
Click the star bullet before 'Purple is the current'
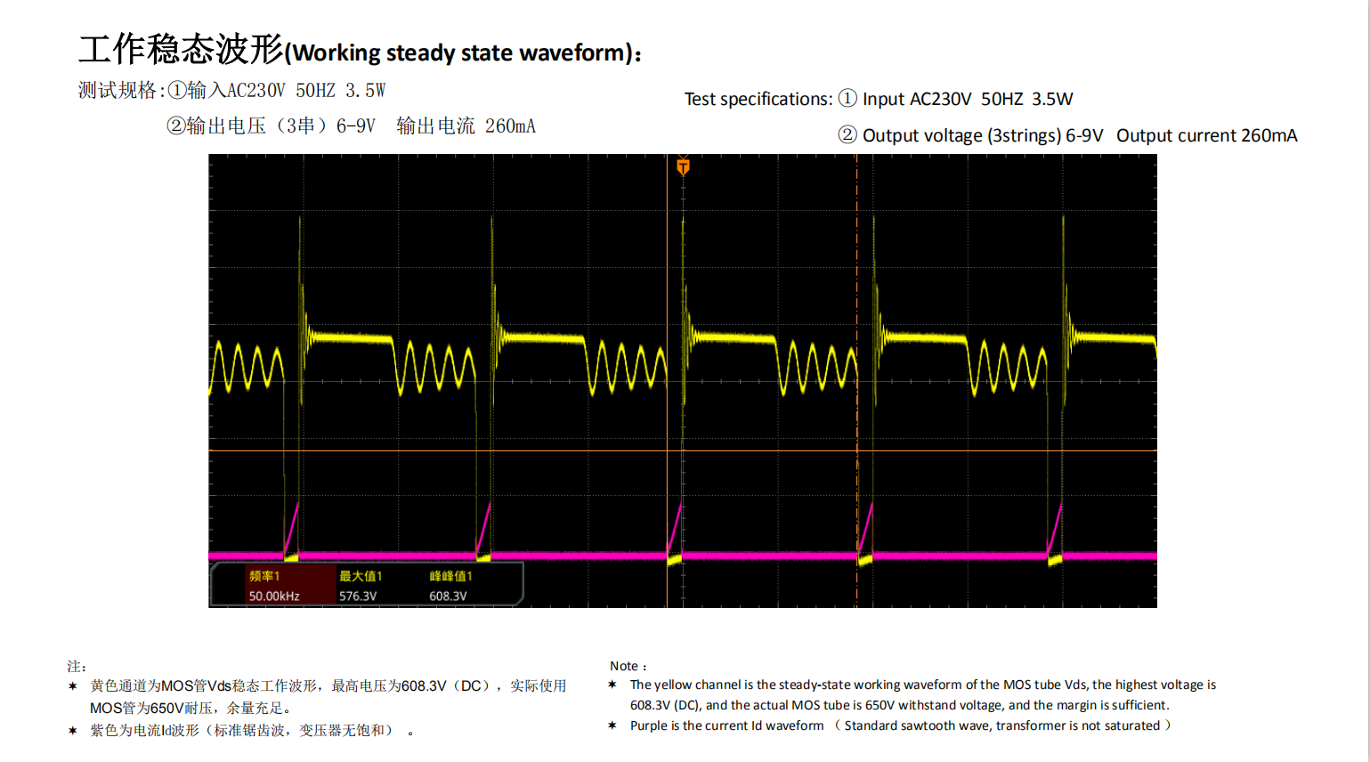[x=612, y=726]
